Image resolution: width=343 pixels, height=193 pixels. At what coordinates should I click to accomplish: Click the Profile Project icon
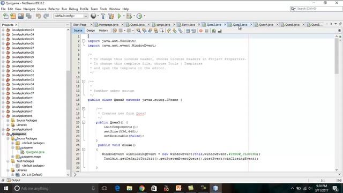tap(139, 16)
